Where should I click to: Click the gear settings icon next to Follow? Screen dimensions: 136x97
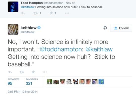coord(105,28)
